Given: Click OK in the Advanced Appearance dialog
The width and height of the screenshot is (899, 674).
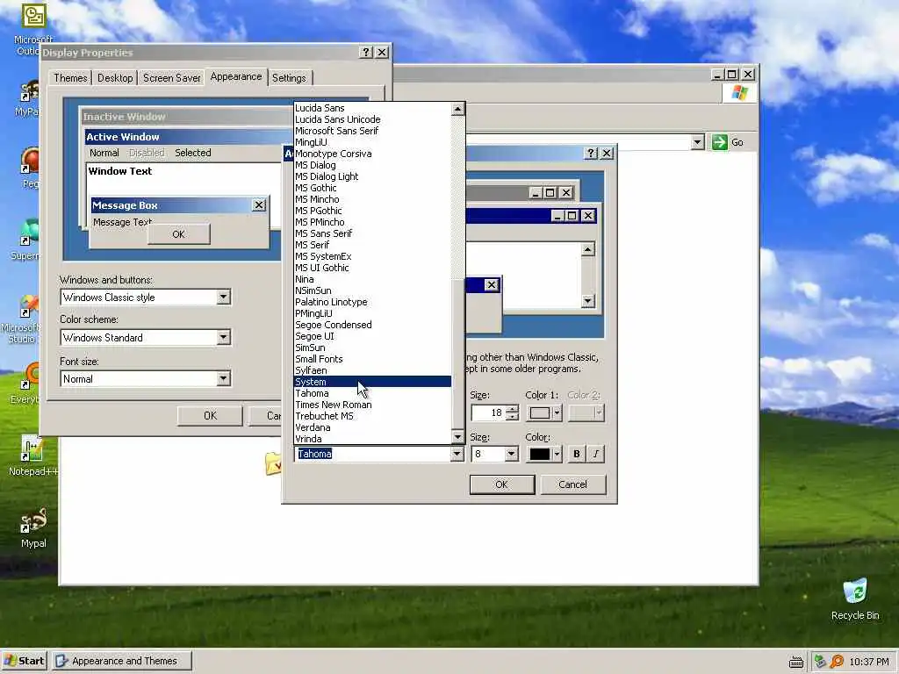Looking at the screenshot, I should coord(501,484).
